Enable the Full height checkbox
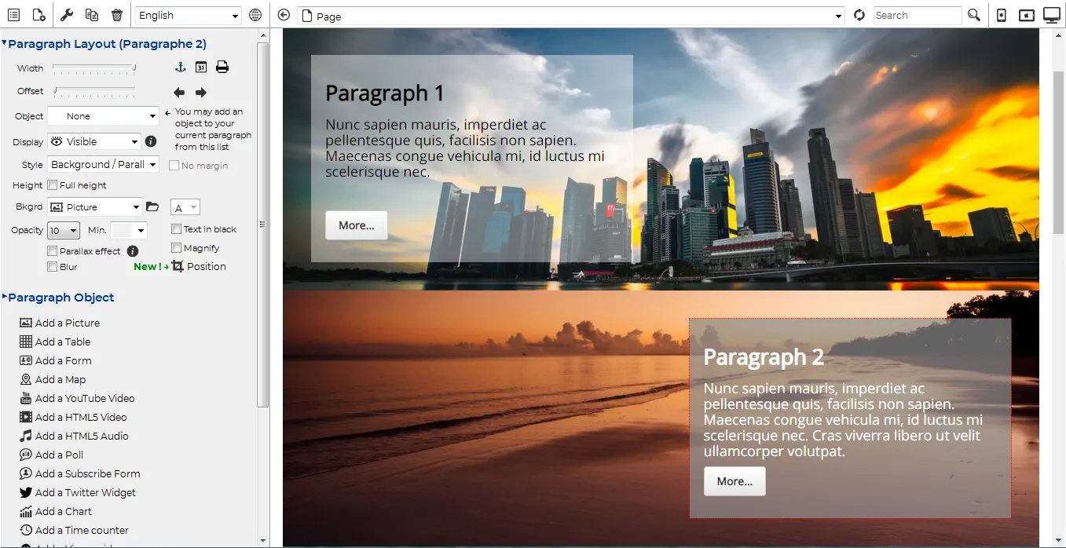This screenshot has width=1066, height=548. (x=53, y=185)
